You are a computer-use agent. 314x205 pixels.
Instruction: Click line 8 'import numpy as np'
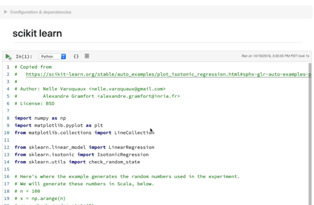pyautogui.click(x=40, y=118)
